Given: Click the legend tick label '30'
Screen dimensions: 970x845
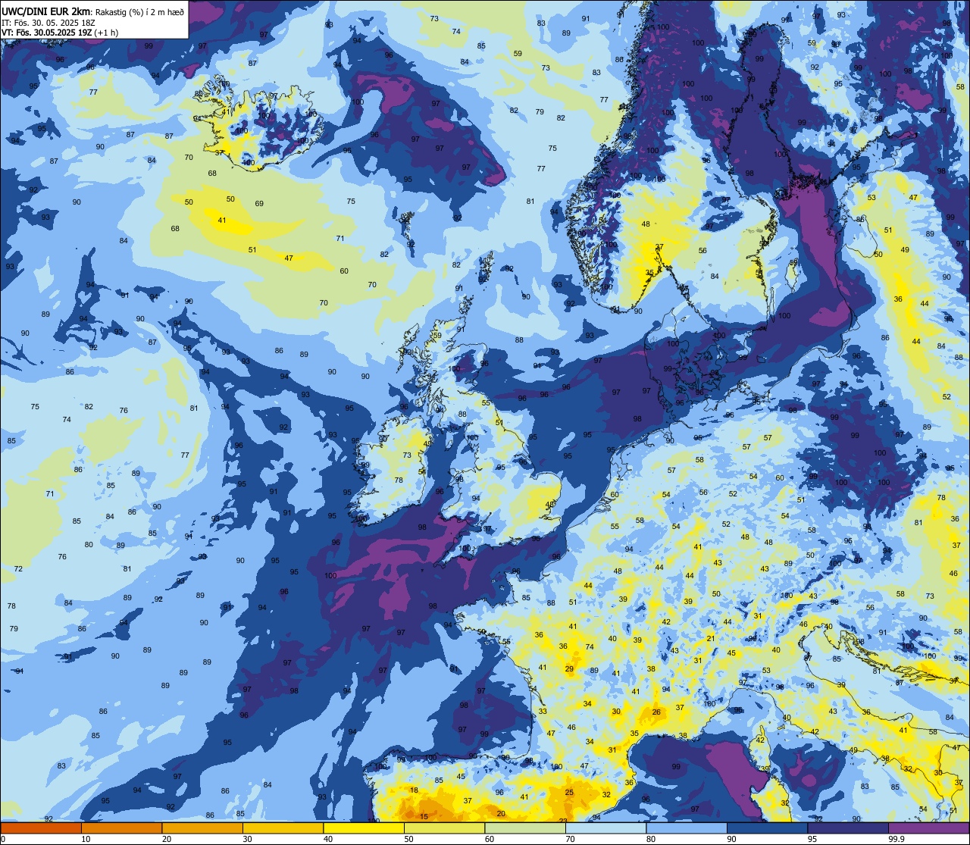Looking at the screenshot, I should 247,839.
